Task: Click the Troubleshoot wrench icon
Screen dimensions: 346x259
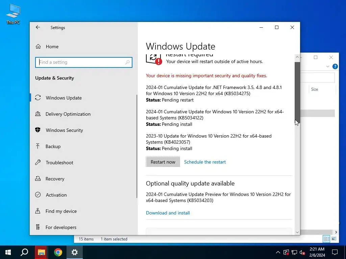Action: (x=38, y=162)
